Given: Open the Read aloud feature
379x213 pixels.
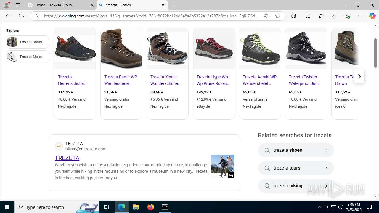Looking at the screenshot, I should 266,16.
